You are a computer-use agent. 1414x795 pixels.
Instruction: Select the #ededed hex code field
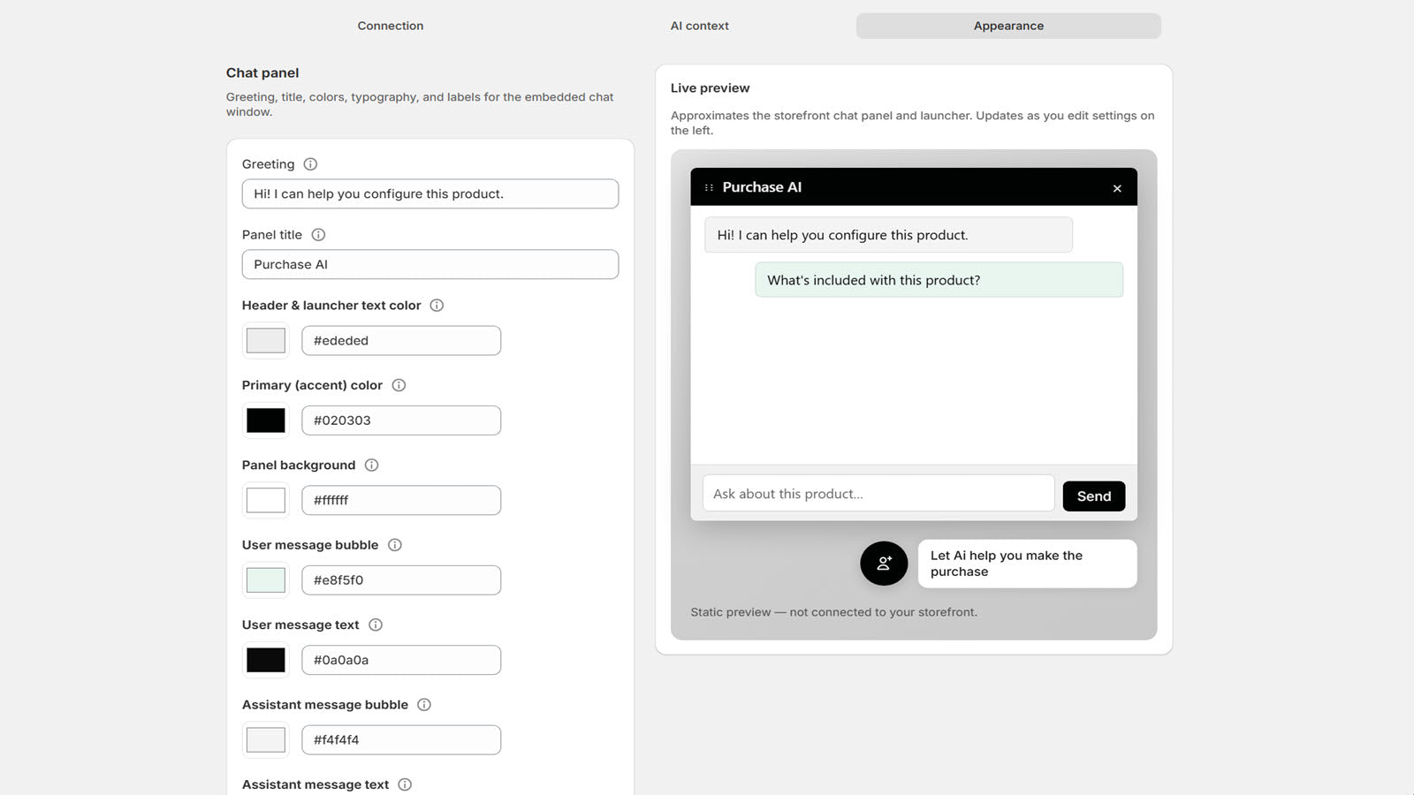tap(401, 340)
